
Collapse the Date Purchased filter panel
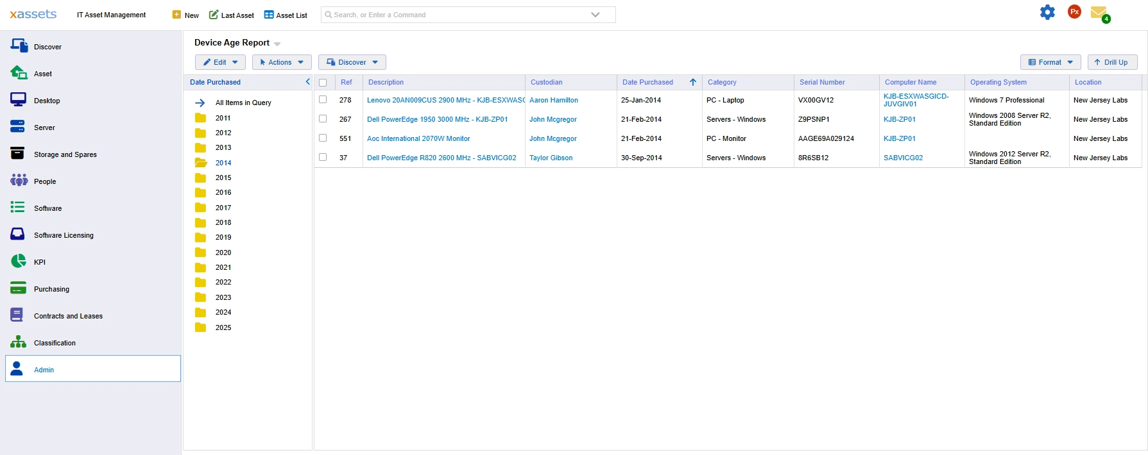[x=307, y=82]
